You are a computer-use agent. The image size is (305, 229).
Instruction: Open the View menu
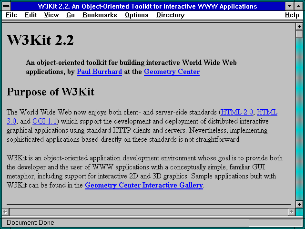(51, 15)
